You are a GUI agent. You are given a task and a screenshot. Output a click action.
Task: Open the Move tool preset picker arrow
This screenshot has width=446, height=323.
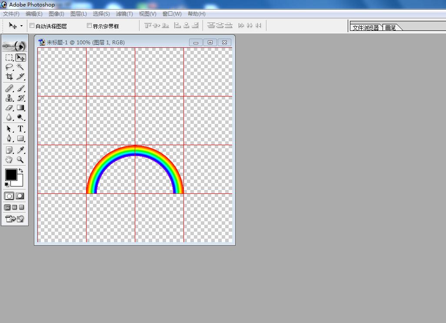pyautogui.click(x=21, y=26)
